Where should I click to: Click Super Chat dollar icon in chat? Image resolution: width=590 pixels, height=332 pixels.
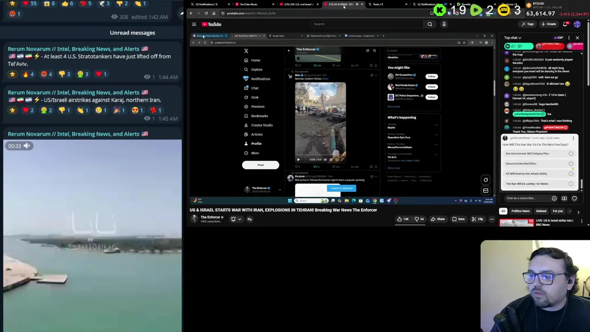tap(564, 198)
